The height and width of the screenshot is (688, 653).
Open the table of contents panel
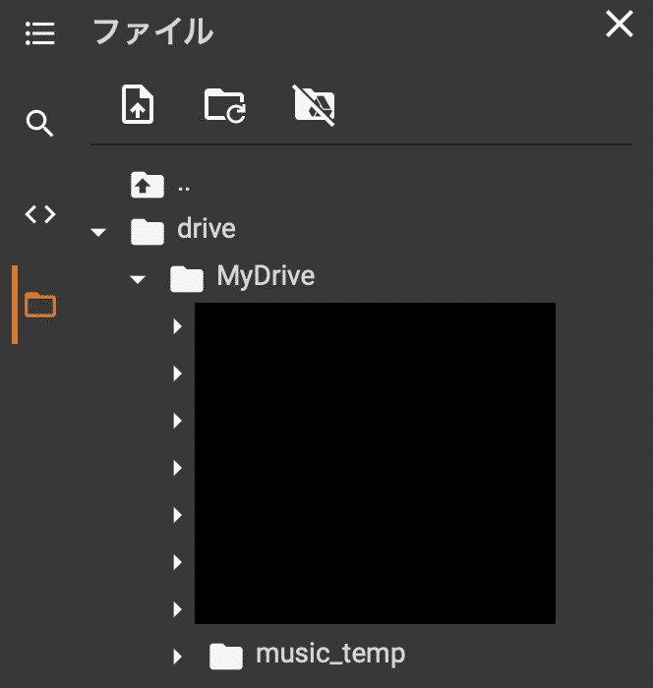pos(39,34)
